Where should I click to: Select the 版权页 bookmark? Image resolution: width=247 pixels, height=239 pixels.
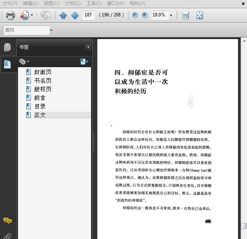coord(42,89)
